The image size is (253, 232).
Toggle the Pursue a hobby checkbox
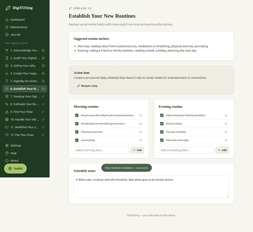pos(162,132)
